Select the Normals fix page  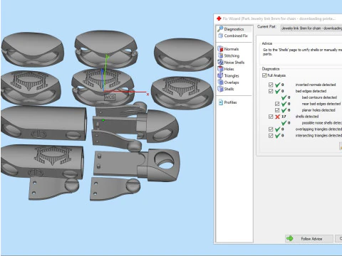point(231,49)
